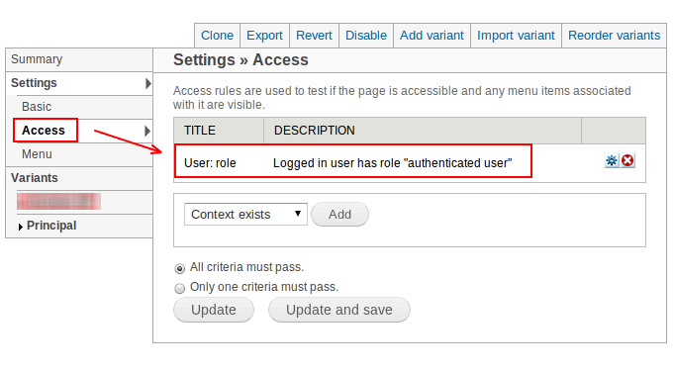675x372 pixels.
Task: Expand the Principal variant
Action: click(x=20, y=227)
